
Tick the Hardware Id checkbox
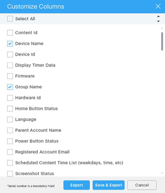pyautogui.click(x=10, y=98)
